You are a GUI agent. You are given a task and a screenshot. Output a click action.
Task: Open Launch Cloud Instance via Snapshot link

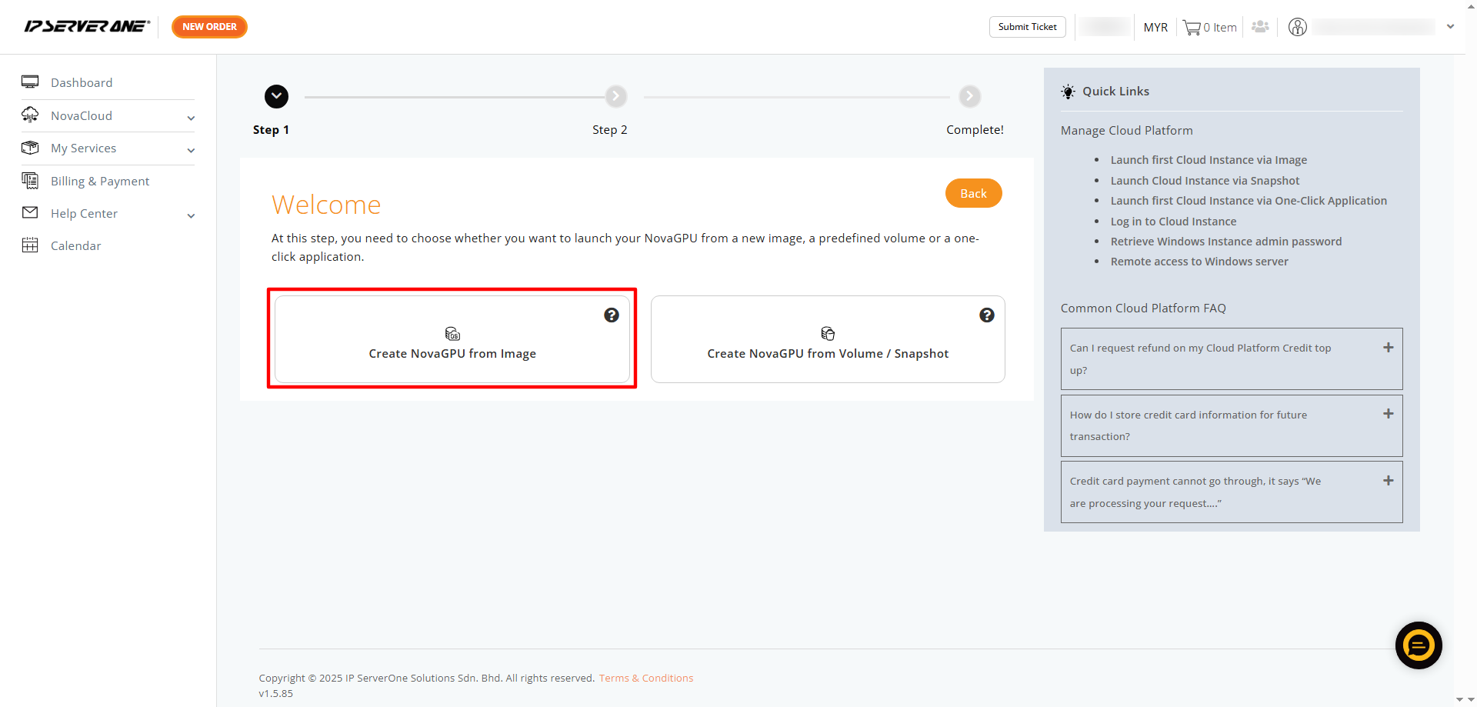1205,181
